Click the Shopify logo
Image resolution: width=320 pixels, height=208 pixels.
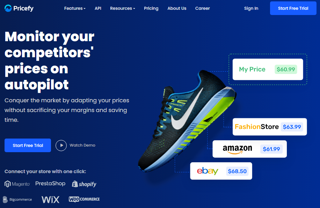click(84, 184)
